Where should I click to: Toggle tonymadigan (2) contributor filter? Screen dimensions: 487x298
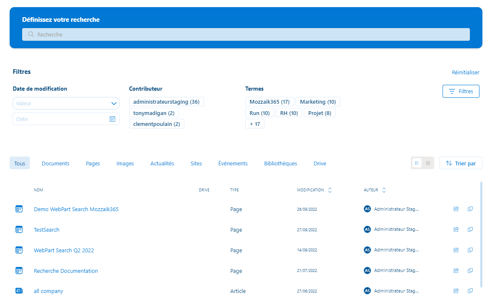[154, 113]
